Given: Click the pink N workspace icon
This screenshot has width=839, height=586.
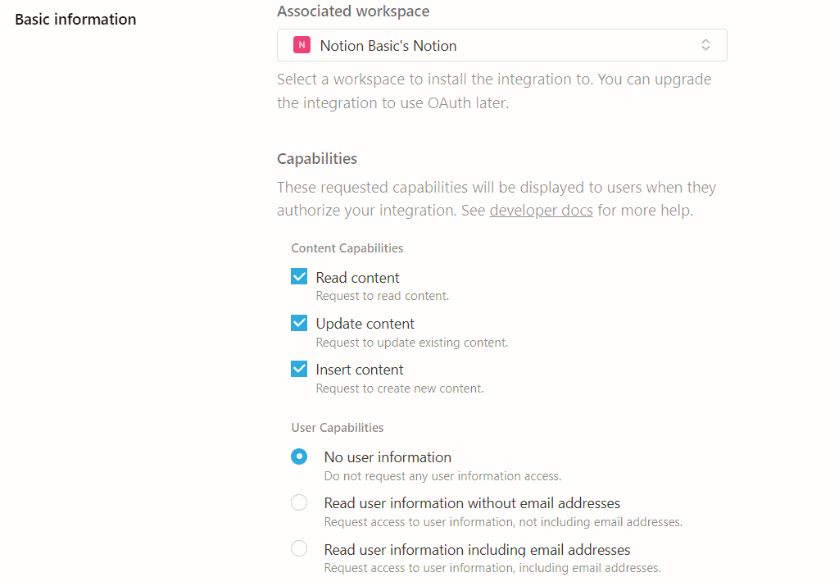Looking at the screenshot, I should click(x=302, y=45).
